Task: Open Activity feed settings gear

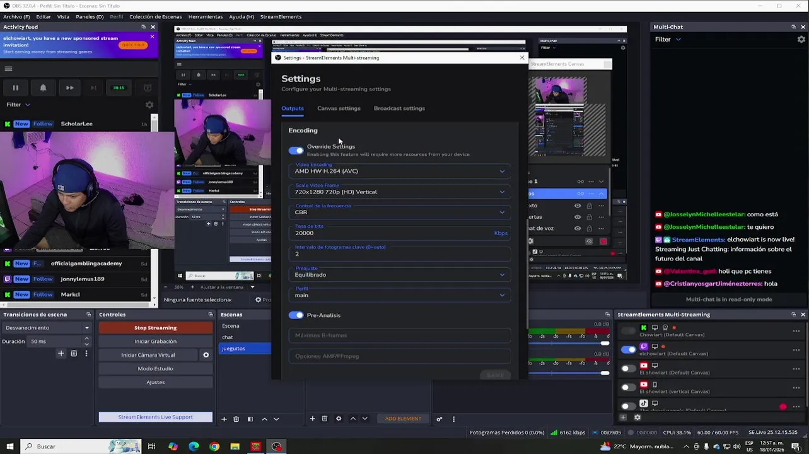Action: [149, 105]
